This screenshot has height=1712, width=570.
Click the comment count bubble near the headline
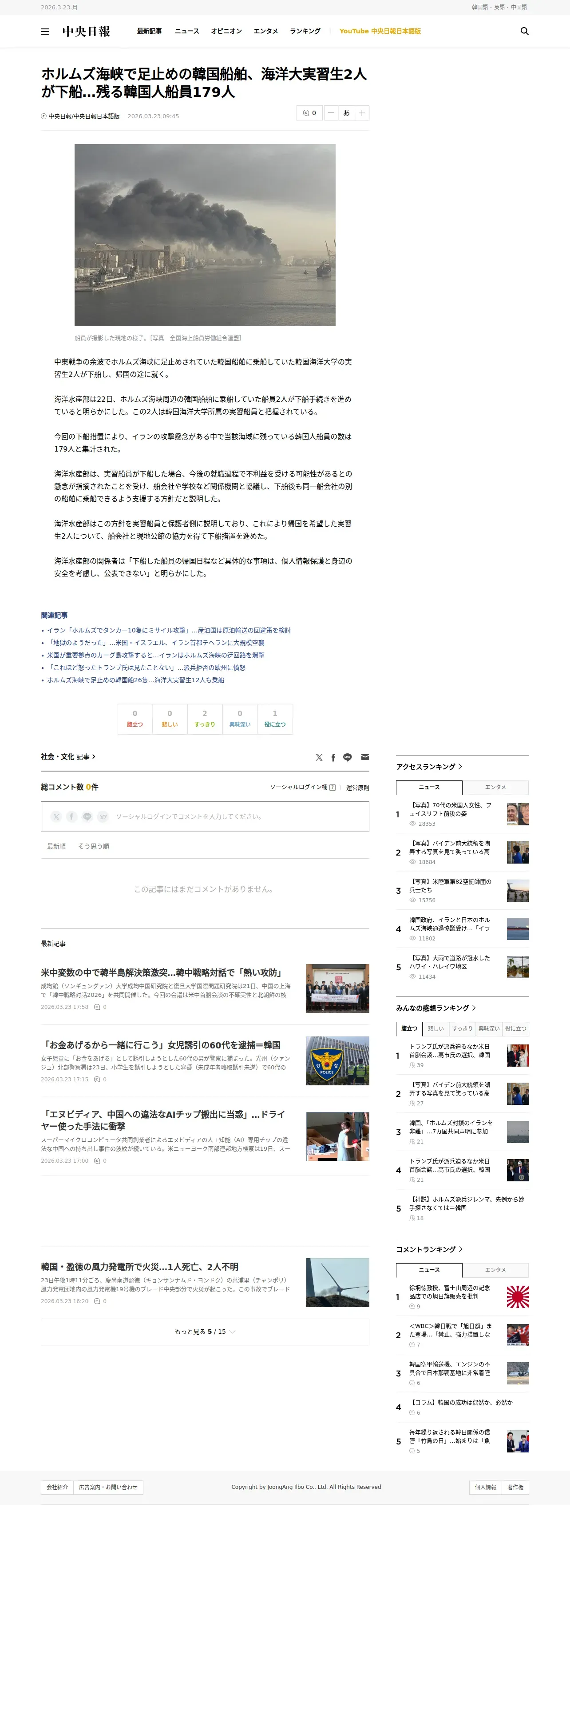pos(309,113)
